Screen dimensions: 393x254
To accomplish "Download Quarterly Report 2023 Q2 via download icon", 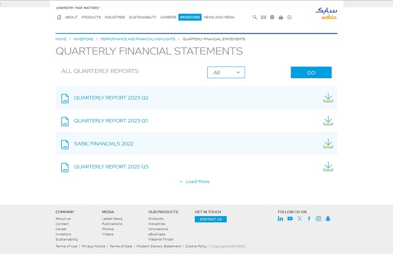I will coord(328,98).
